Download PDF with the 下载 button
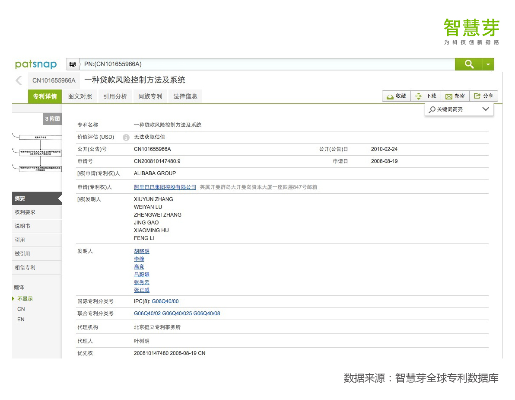This screenshot has width=515, height=400. (x=426, y=96)
